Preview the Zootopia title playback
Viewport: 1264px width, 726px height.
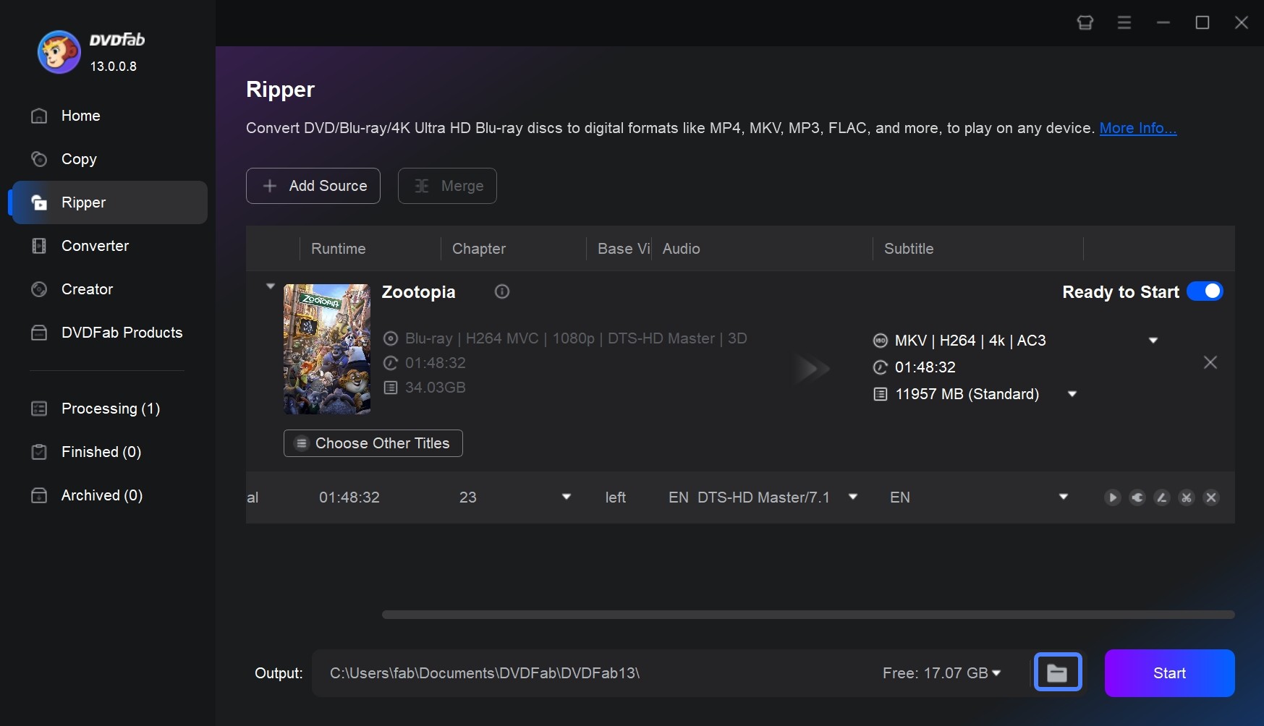point(1112,497)
